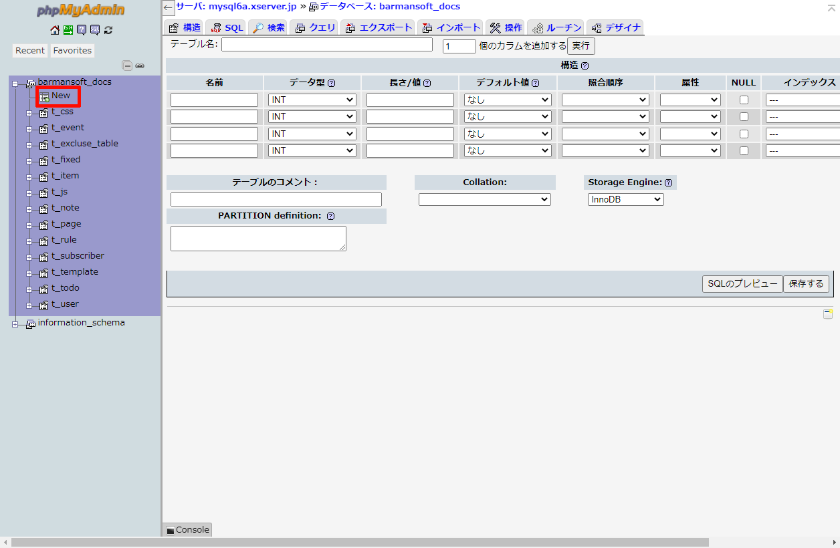
Task: Click the green Exit logout icon
Action: (68, 30)
